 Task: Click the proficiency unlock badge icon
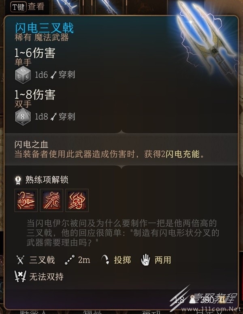coord(18,180)
